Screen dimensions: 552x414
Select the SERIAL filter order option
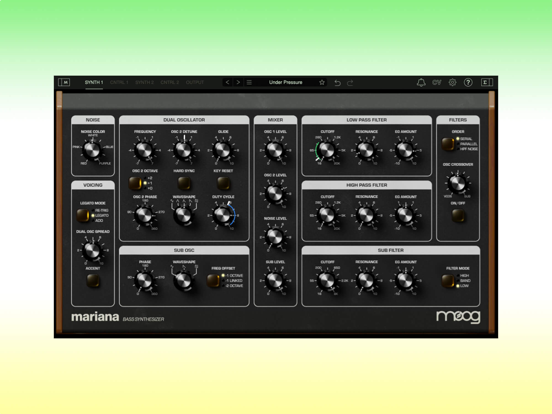[x=464, y=139]
